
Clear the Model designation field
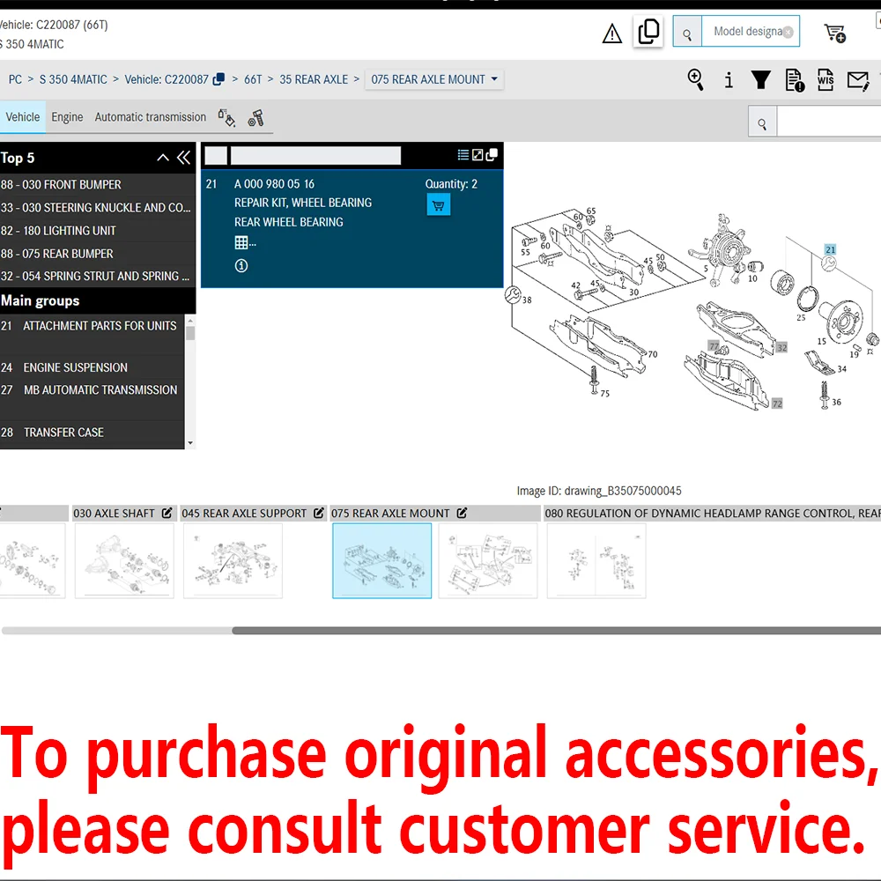point(788,32)
